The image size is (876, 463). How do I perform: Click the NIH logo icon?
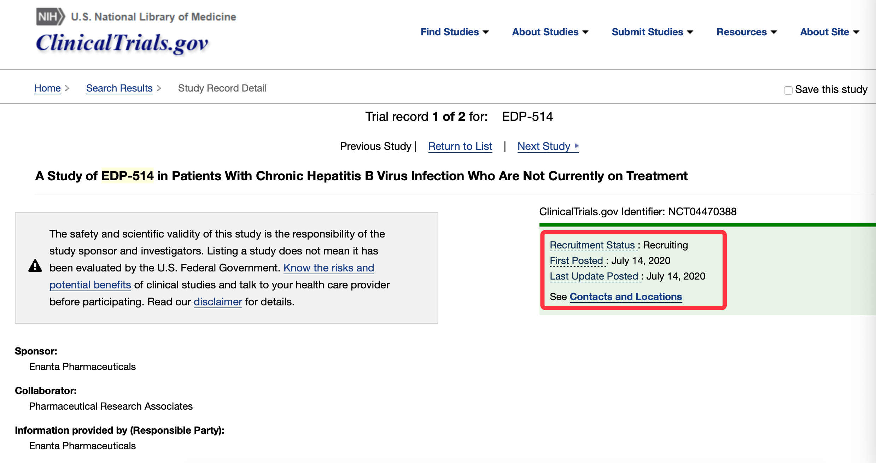pos(51,17)
